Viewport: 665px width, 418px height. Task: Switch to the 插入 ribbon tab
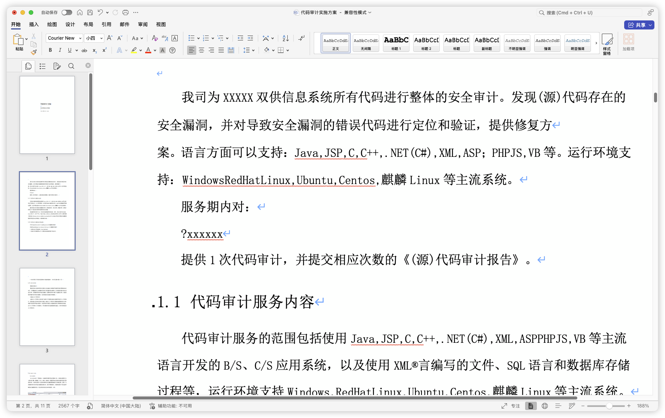tap(34, 24)
